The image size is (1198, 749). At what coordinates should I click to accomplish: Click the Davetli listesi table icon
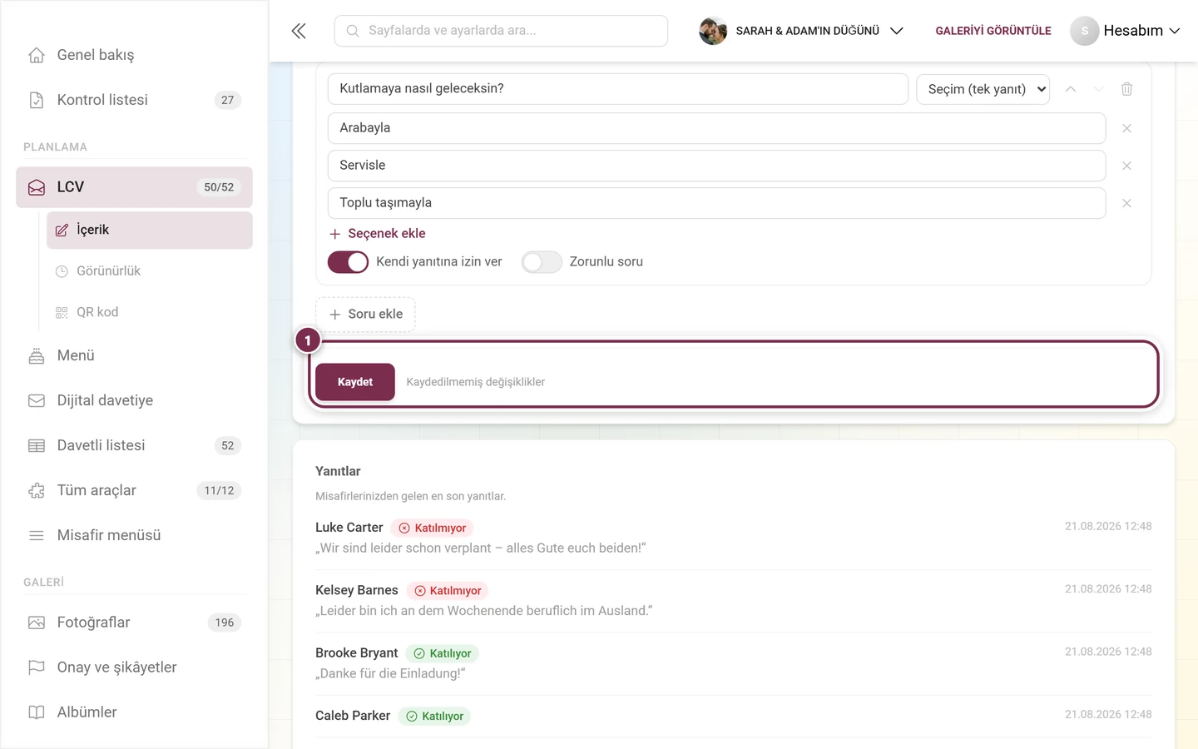point(37,445)
